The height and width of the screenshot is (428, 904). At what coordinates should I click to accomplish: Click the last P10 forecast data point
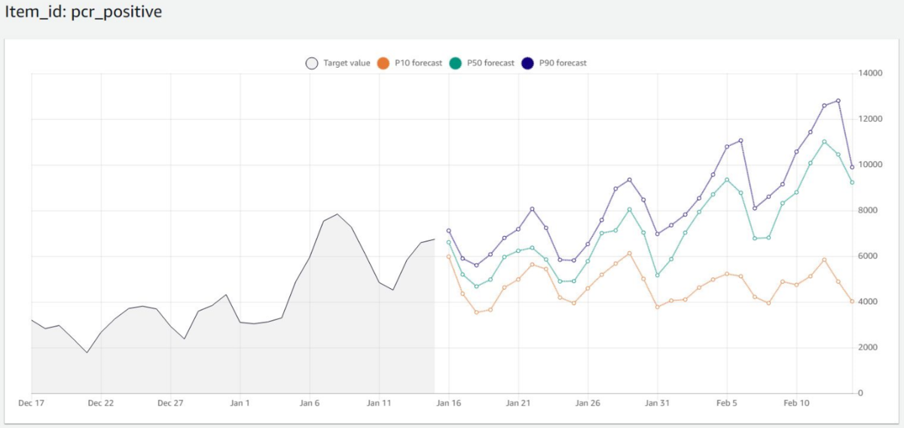[852, 302]
